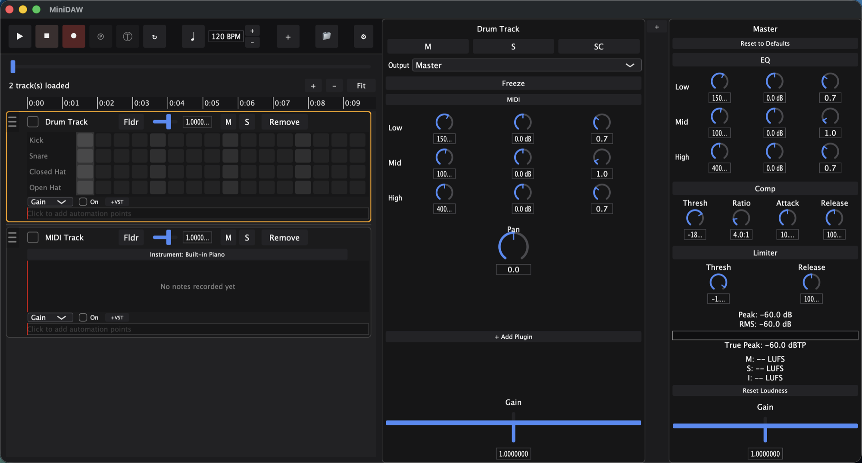Enable Drum Track automation On checkbox

[x=83, y=202]
